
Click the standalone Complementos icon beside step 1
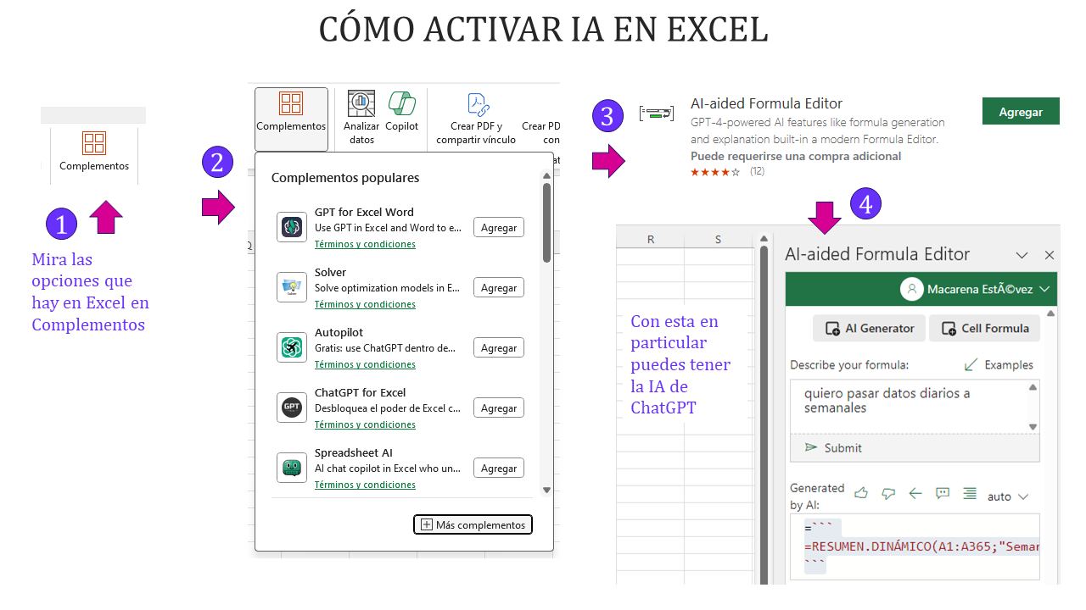pyautogui.click(x=94, y=143)
